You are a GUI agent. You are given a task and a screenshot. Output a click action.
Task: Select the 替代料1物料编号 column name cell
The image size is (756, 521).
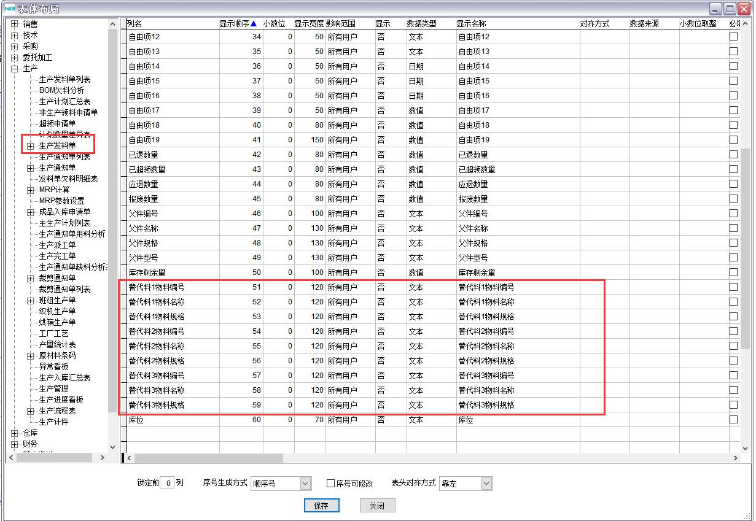(156, 287)
